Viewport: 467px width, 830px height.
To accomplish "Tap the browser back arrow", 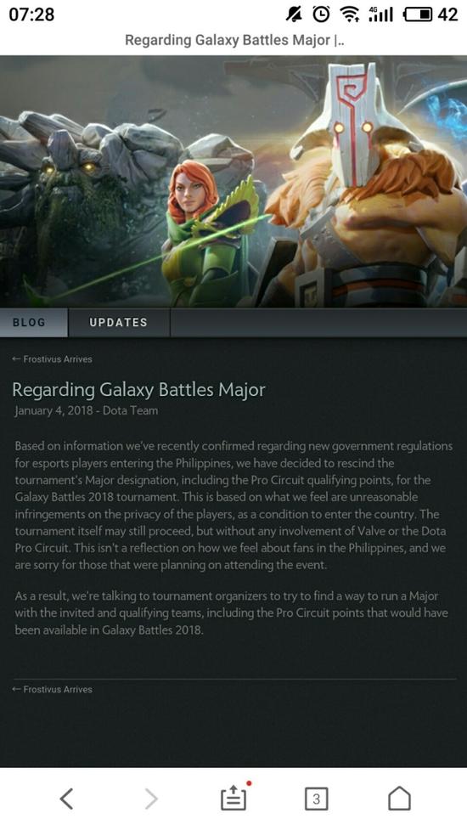I will (x=66, y=798).
